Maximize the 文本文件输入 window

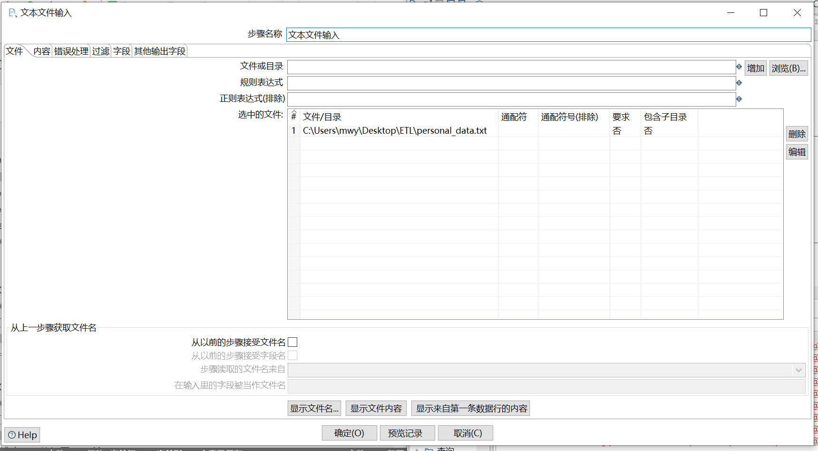(764, 13)
